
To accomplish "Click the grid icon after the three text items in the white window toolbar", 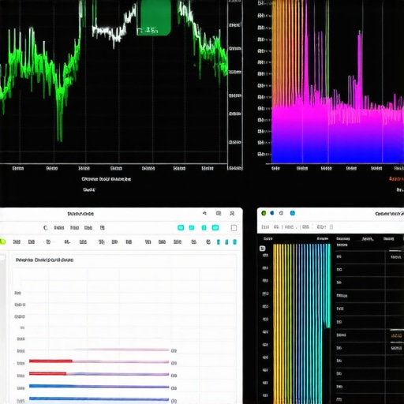I will pyautogui.click(x=103, y=228).
